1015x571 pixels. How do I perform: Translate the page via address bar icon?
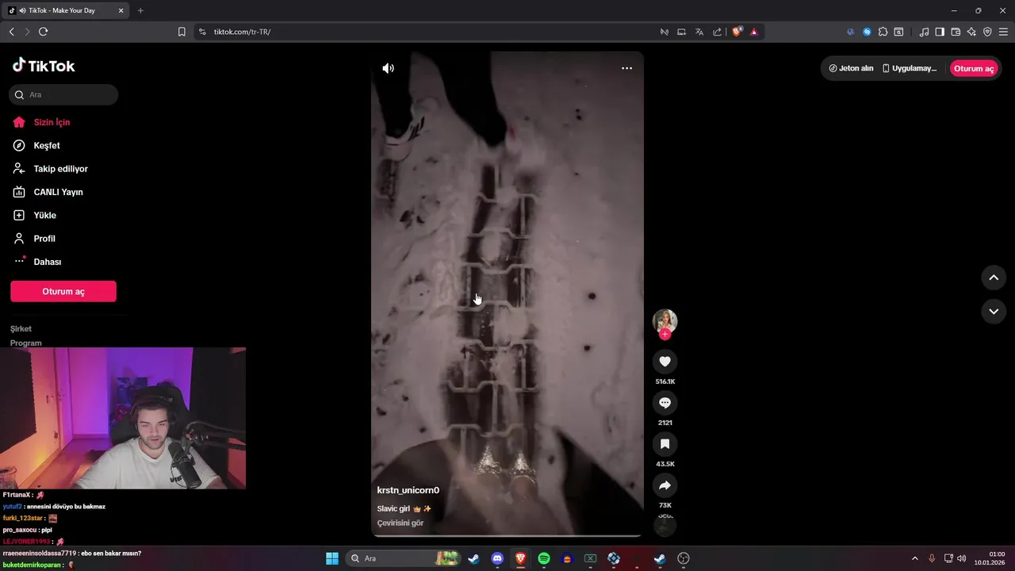point(699,32)
